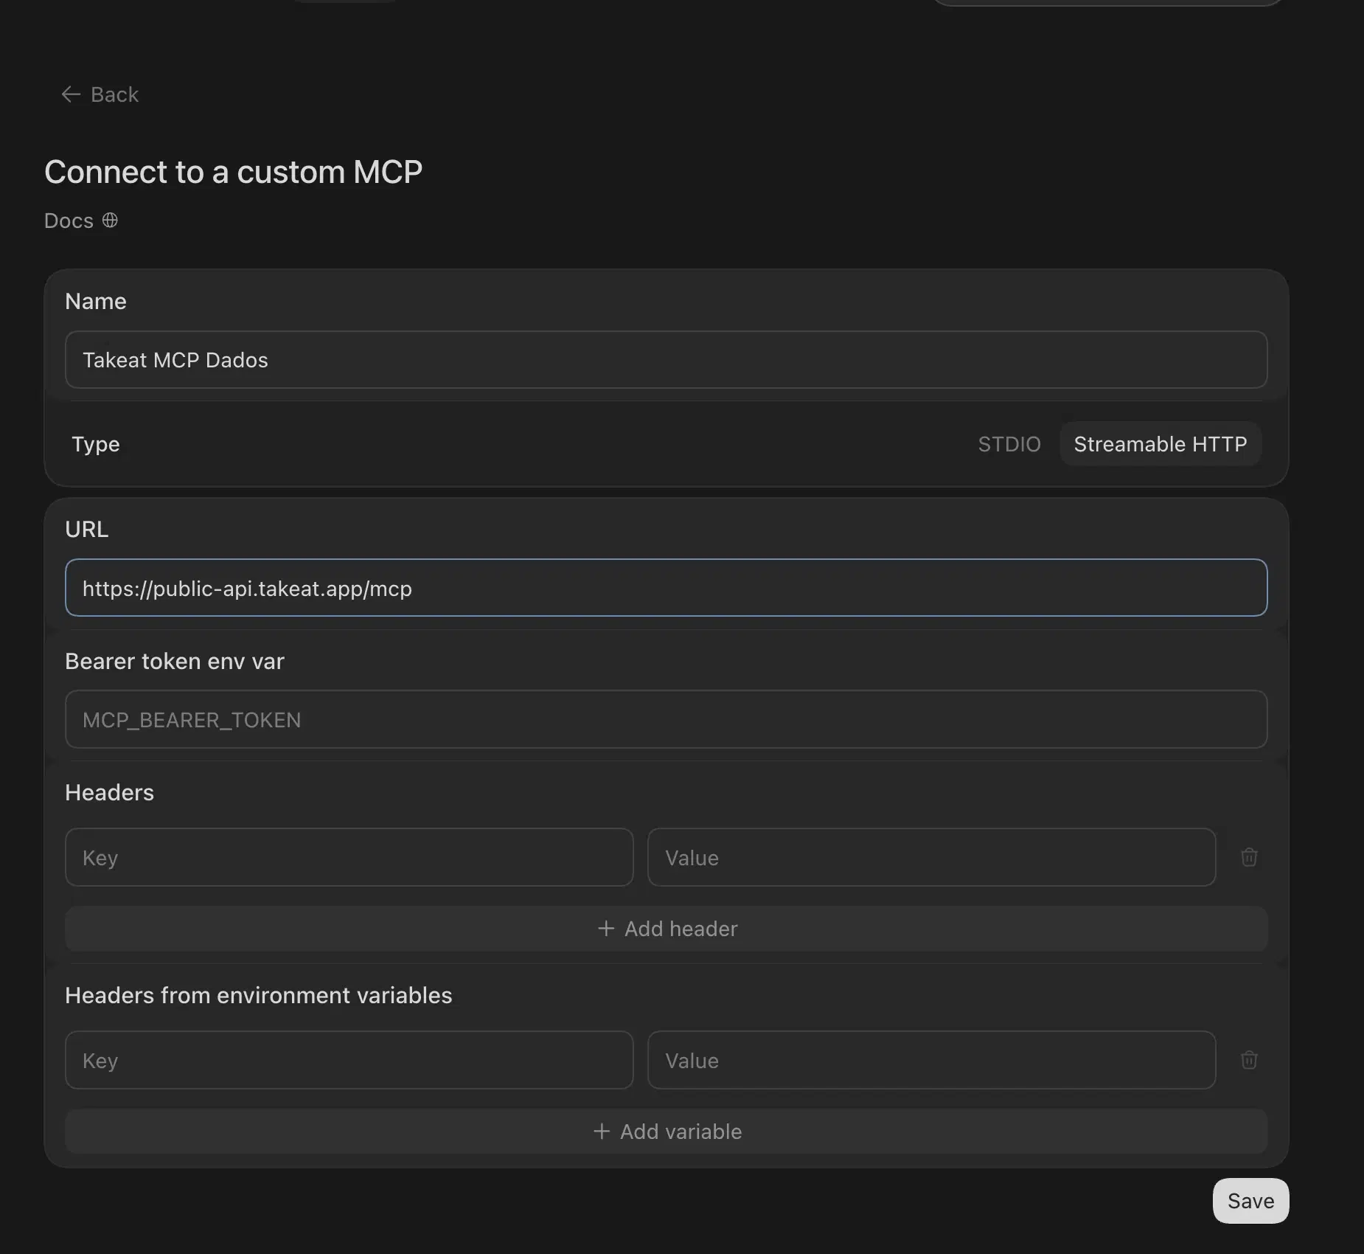Click the "Headers from environment variables" label
This screenshot has height=1254, width=1364.
(x=259, y=995)
